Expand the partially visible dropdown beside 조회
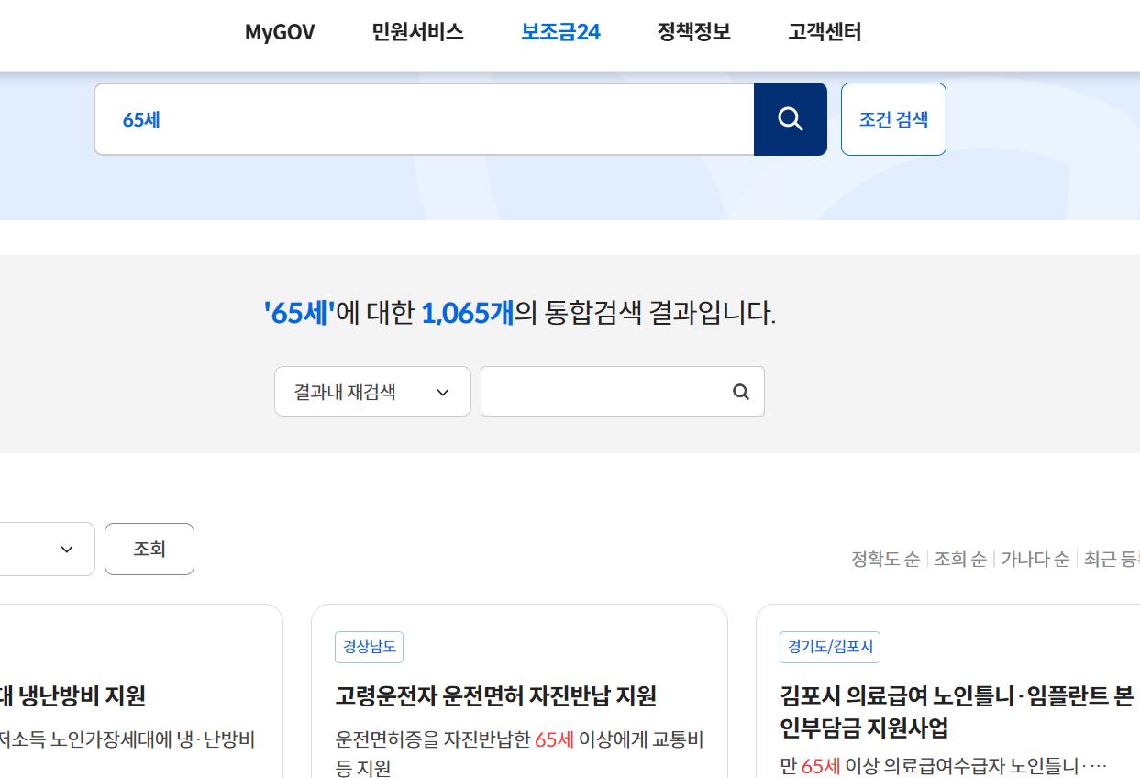The height and width of the screenshot is (778, 1140). click(x=46, y=549)
